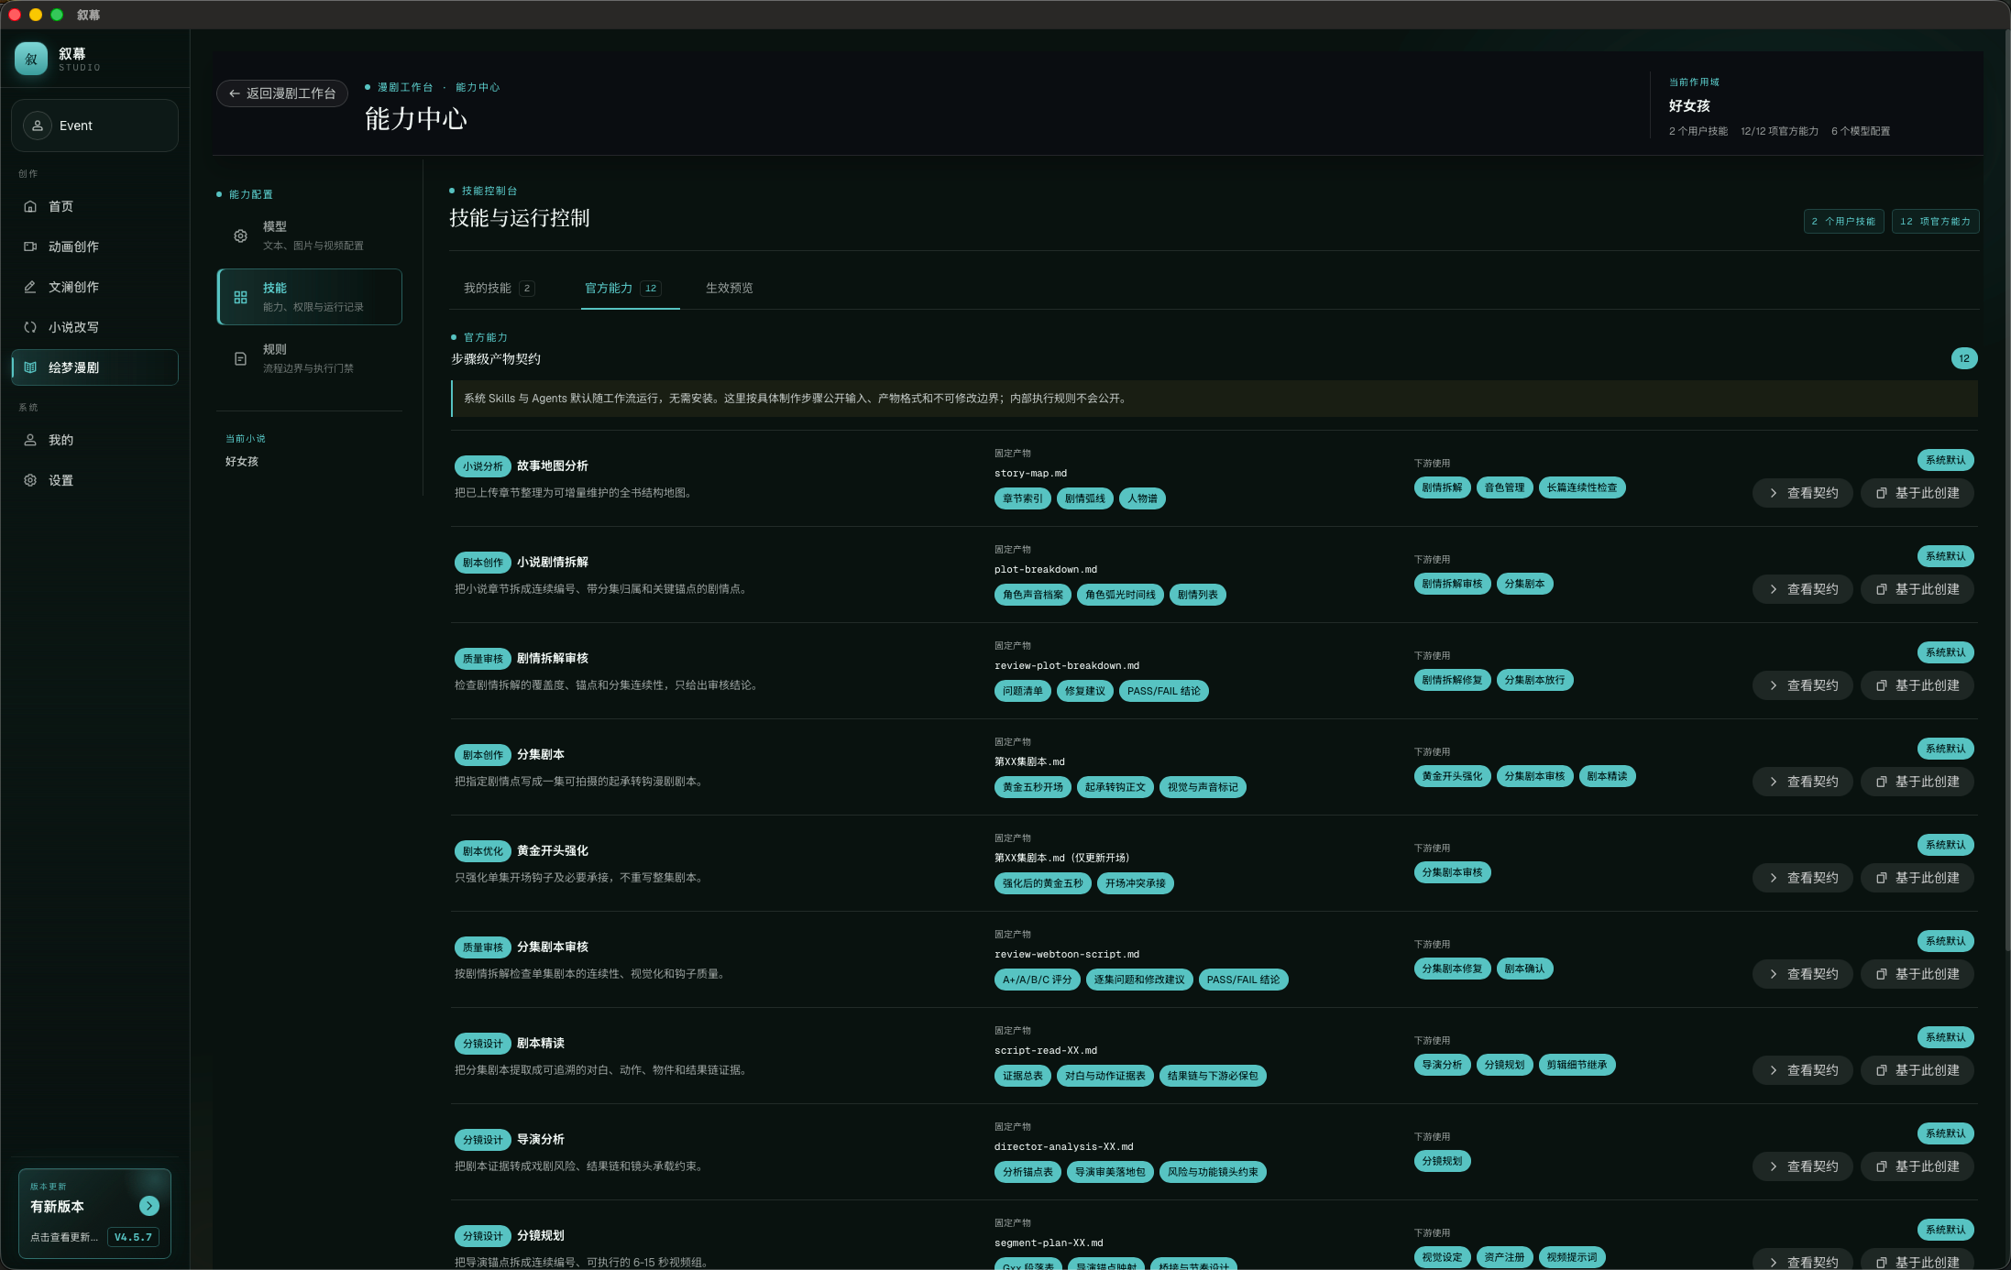Click 基于此创建 for 黄金开头强化

tap(1917, 878)
